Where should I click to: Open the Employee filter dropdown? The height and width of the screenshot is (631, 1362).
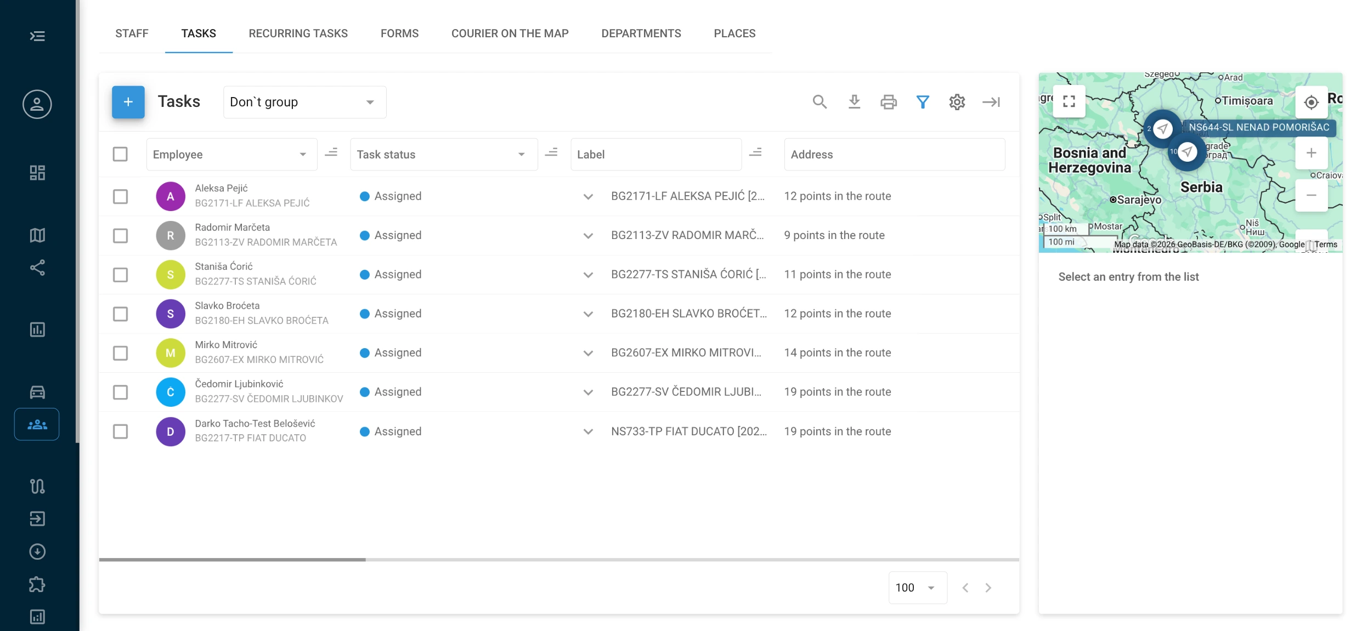coord(231,155)
